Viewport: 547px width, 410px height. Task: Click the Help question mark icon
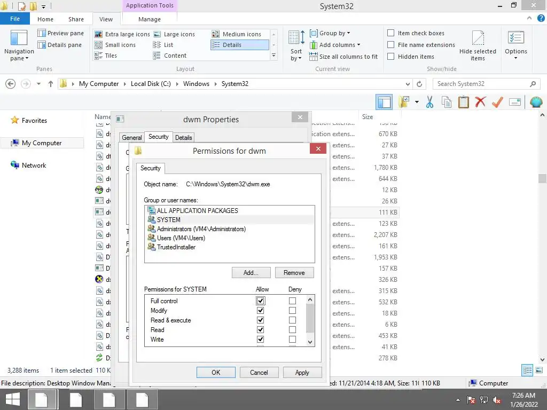pos(541,19)
